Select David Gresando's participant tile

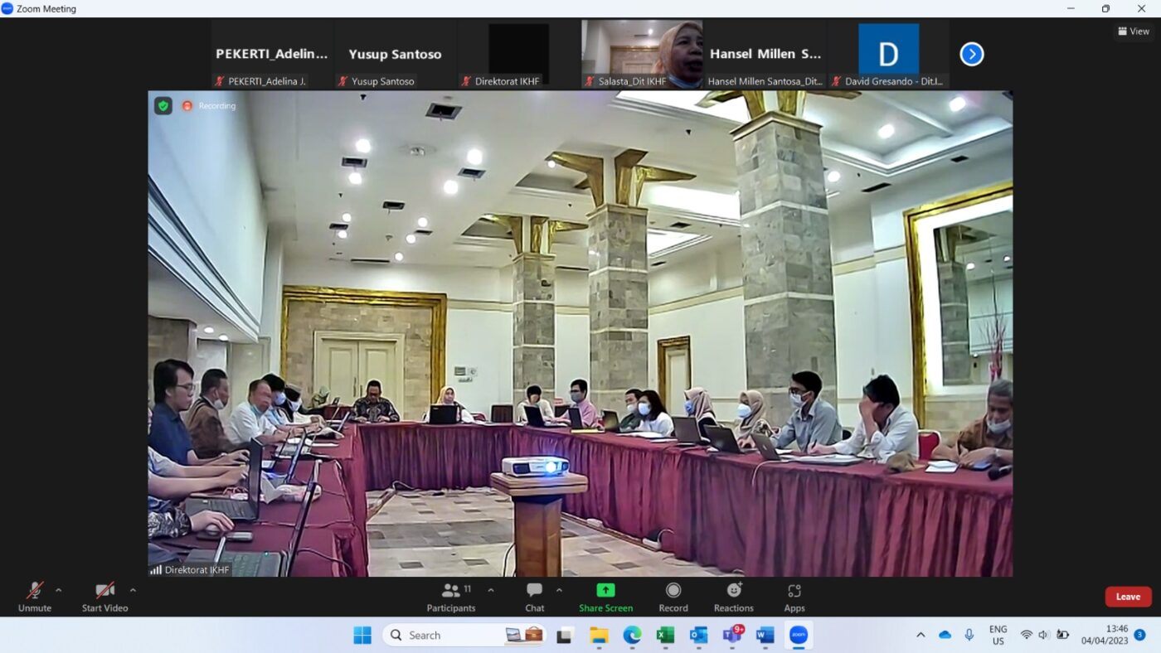pos(888,54)
